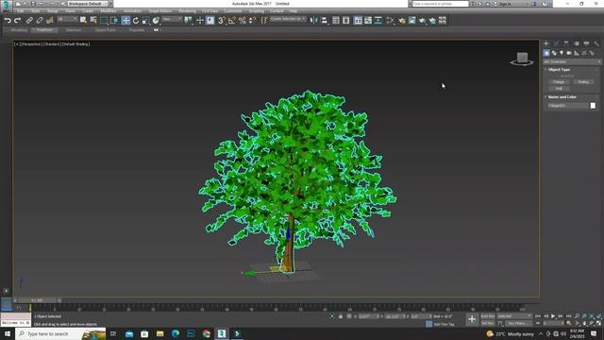Image resolution: width=604 pixels, height=340 pixels.
Task: Click the Windows taskbar search box
Action: (x=60, y=333)
